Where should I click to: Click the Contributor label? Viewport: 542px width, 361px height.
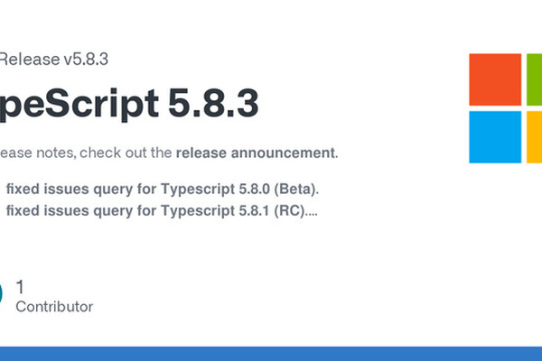[54, 307]
